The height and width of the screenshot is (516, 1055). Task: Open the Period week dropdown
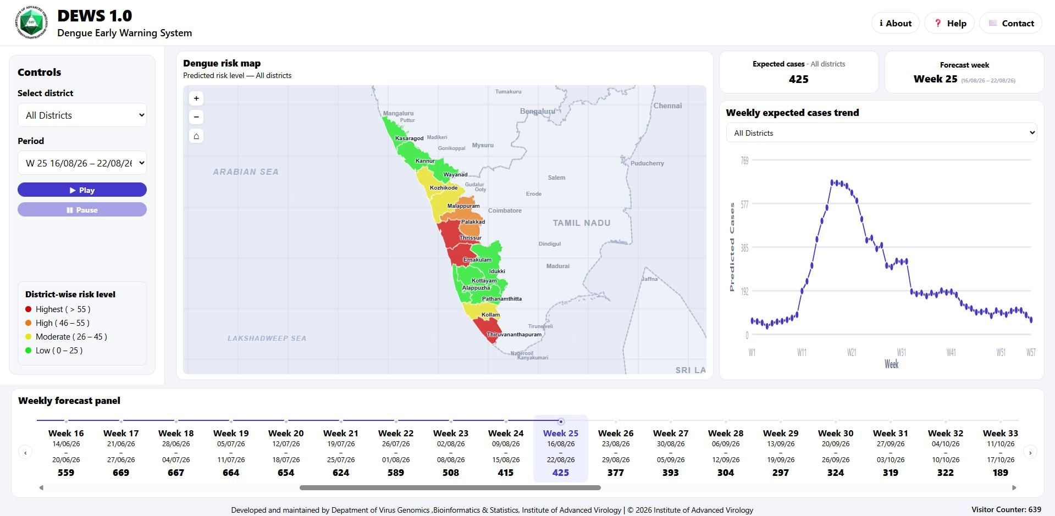click(x=82, y=163)
